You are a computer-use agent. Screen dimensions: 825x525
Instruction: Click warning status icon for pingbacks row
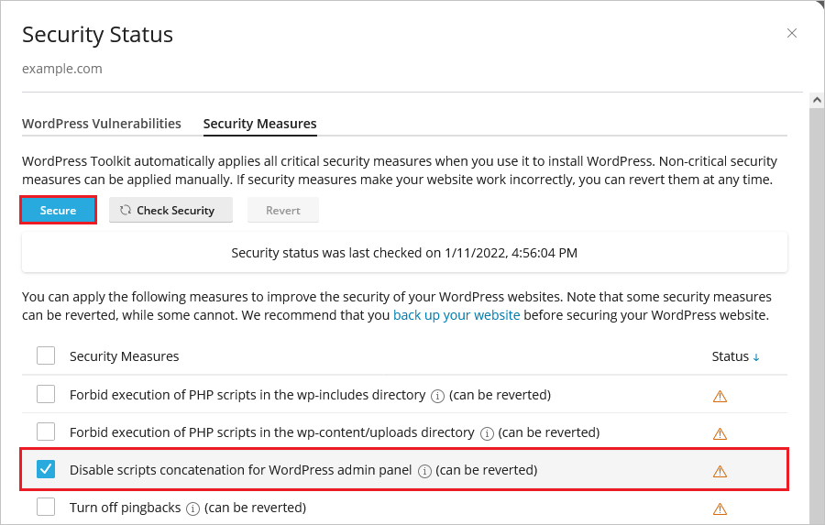[720, 509]
